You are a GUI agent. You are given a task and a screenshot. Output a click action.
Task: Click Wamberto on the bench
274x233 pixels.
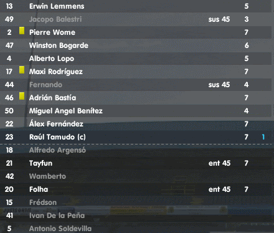click(x=47, y=176)
